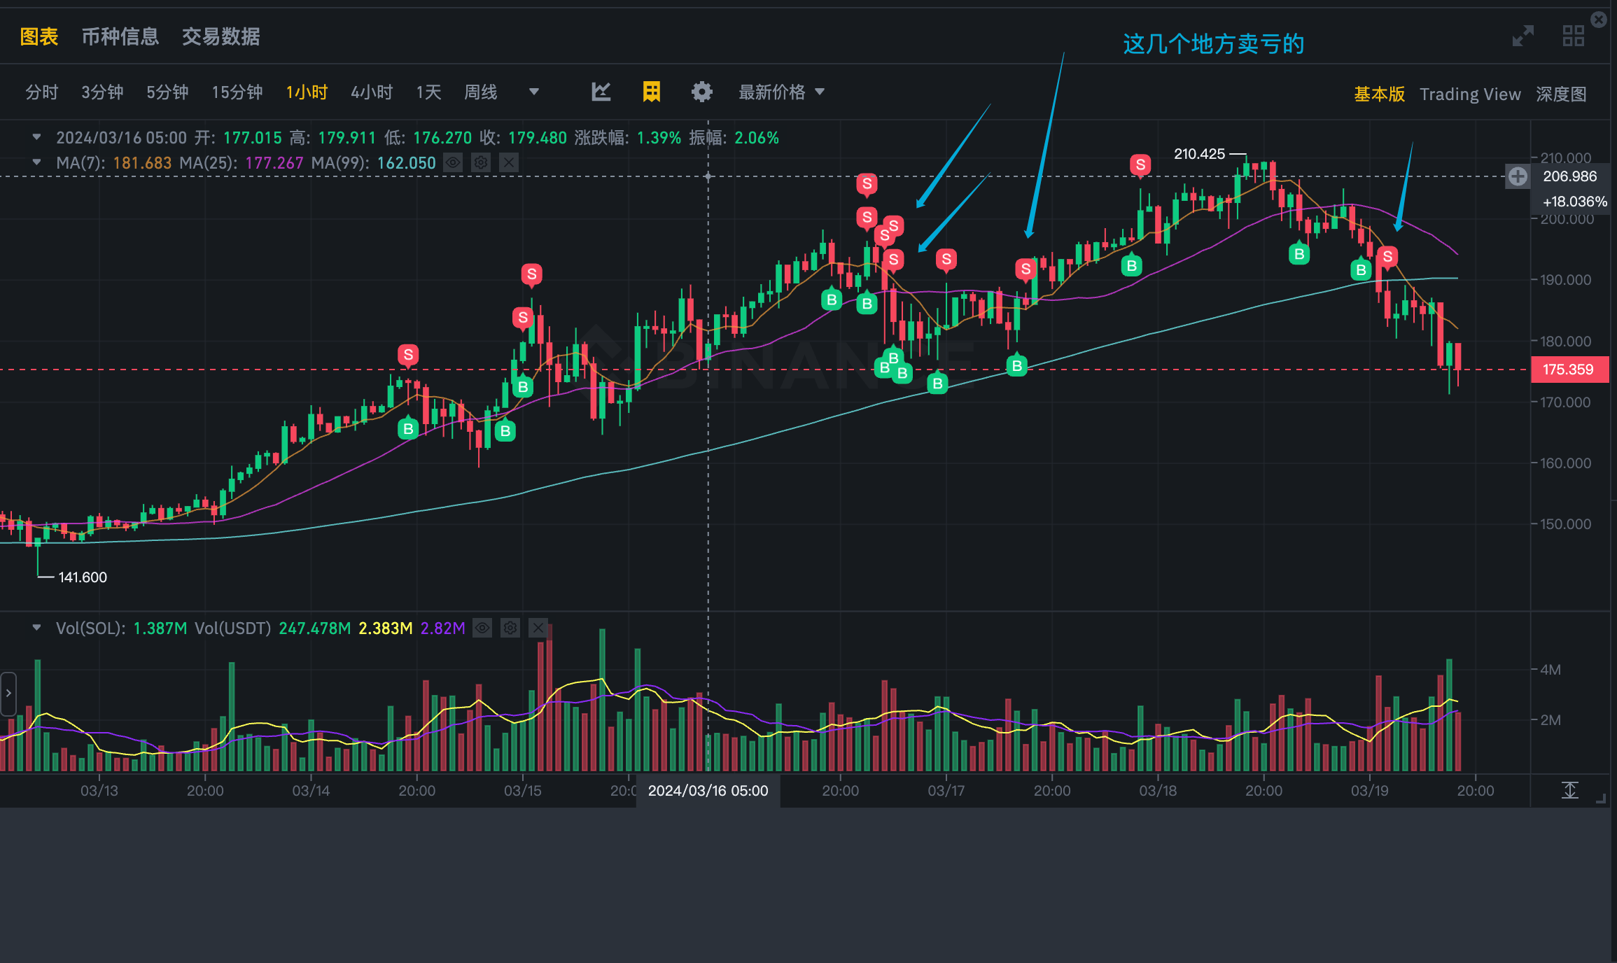Click the 160.000 price axis label

coord(1566,463)
